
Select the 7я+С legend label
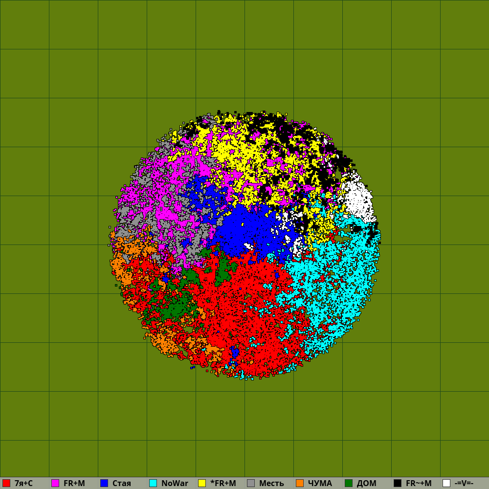click(x=23, y=484)
